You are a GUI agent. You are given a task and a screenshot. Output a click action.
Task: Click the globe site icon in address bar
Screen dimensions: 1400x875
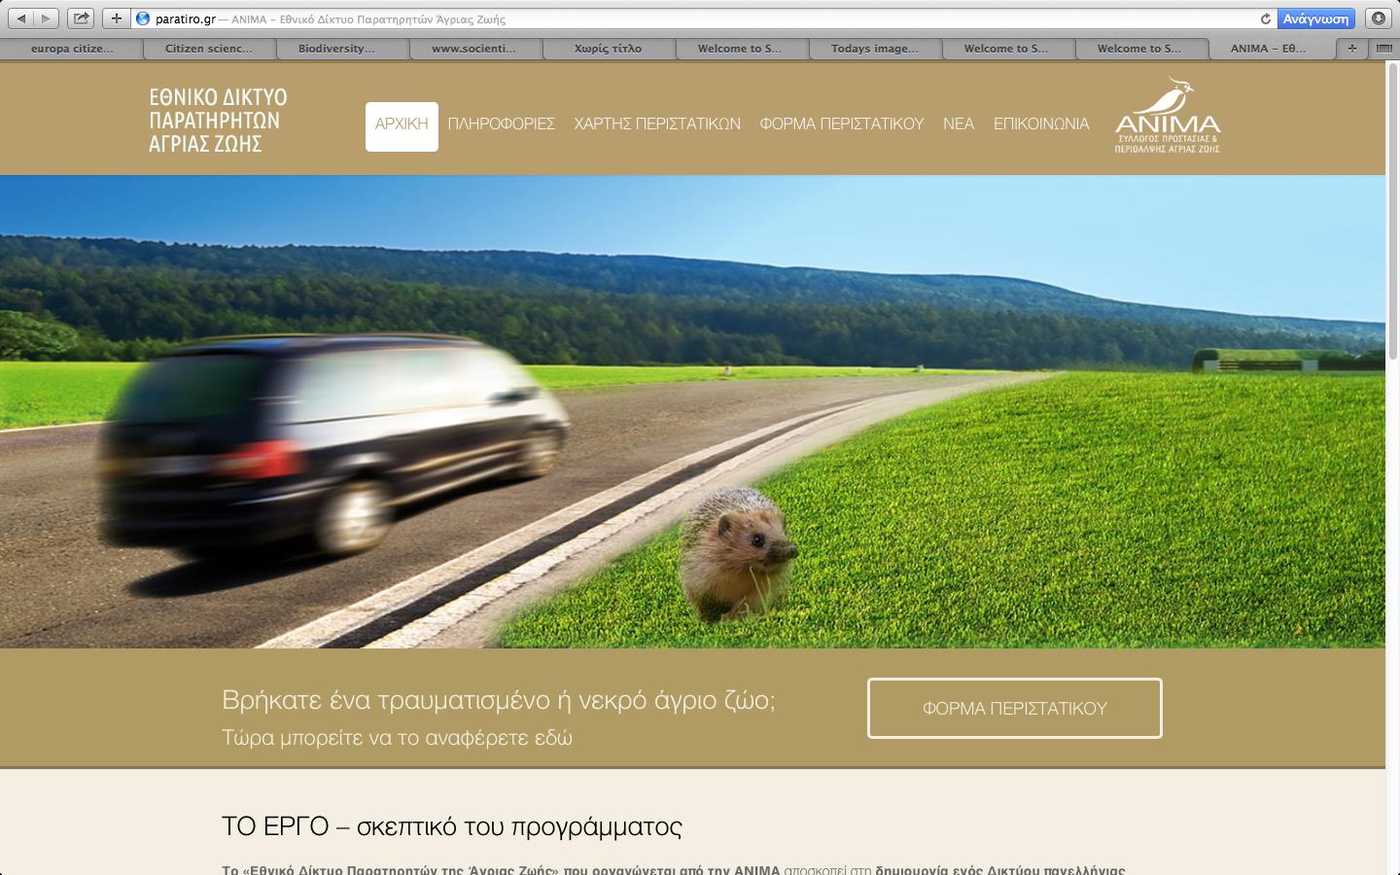click(x=143, y=18)
